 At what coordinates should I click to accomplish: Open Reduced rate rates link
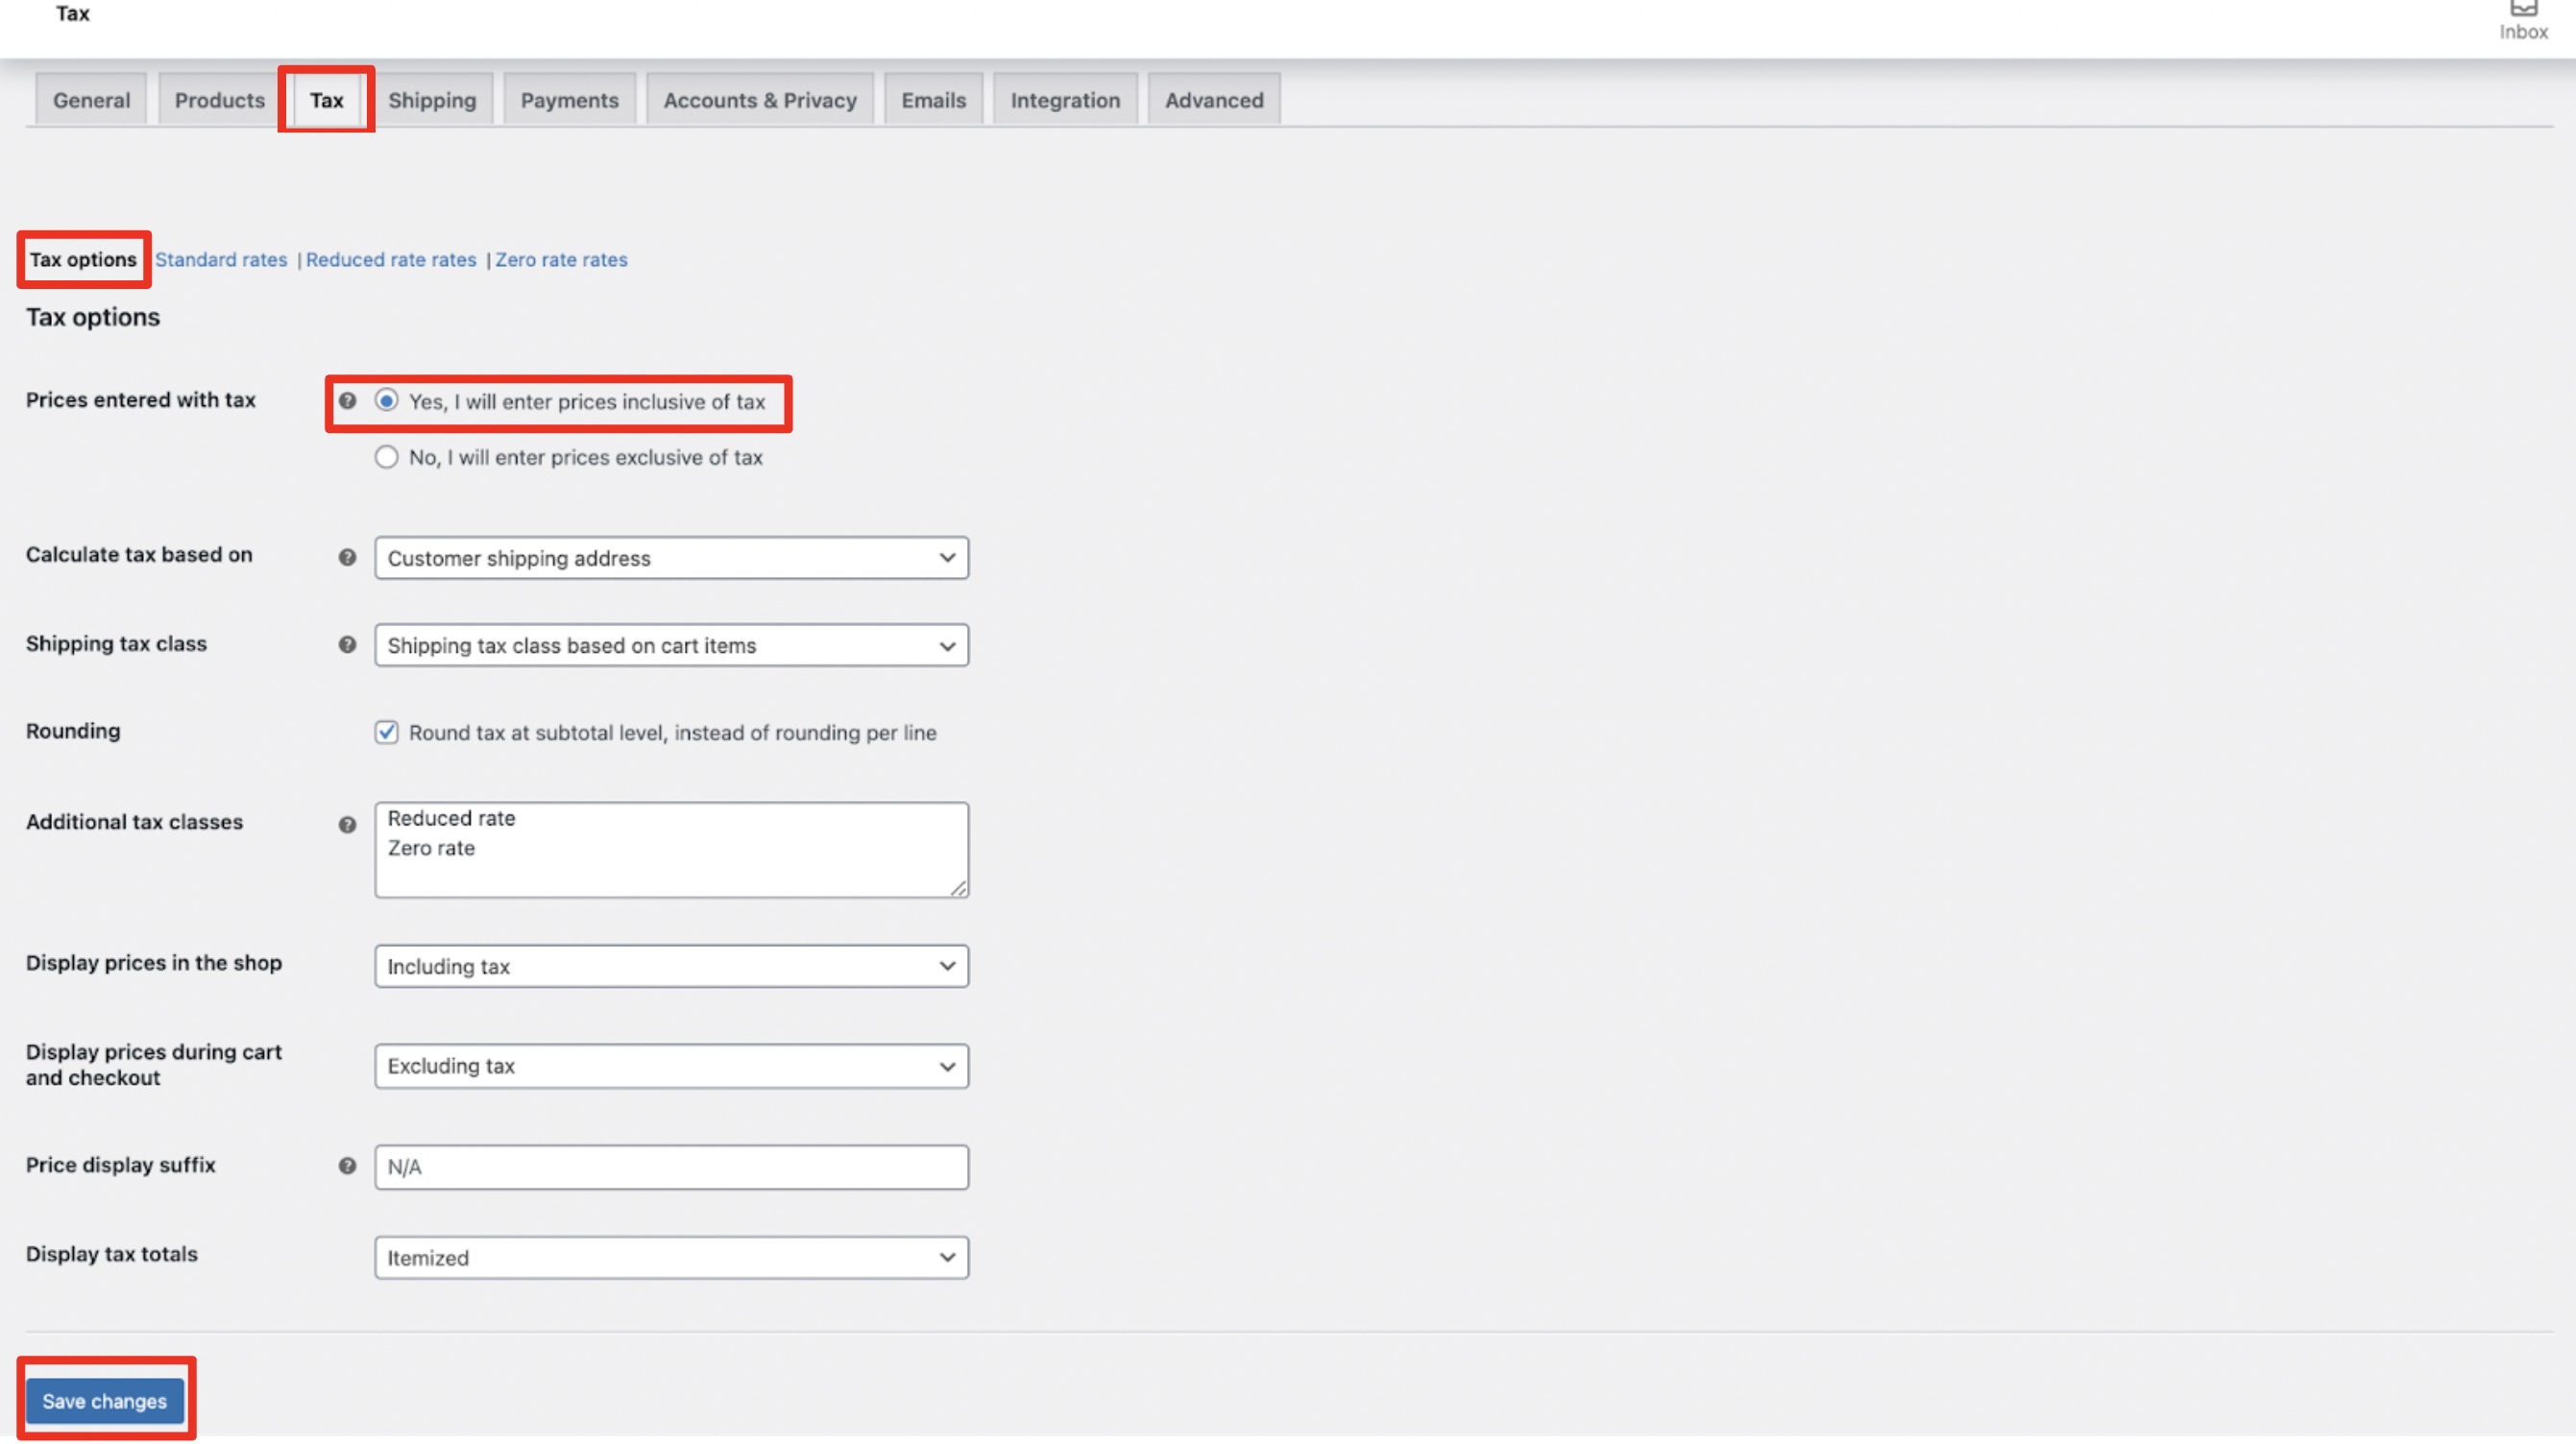[x=391, y=260]
